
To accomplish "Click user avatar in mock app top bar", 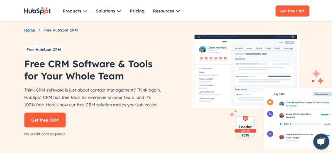I will point(293,37).
